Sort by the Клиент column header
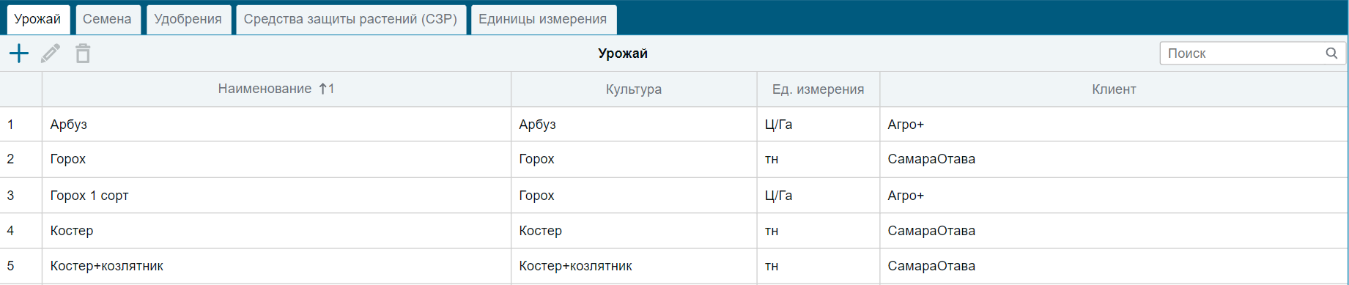The height and width of the screenshot is (285, 1349). point(1114,89)
